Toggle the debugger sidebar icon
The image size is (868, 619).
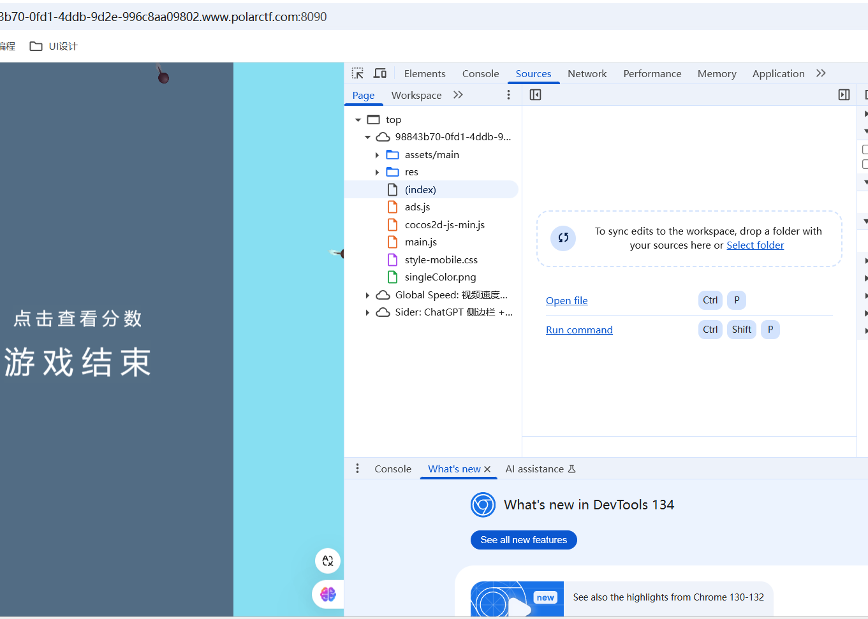point(844,95)
